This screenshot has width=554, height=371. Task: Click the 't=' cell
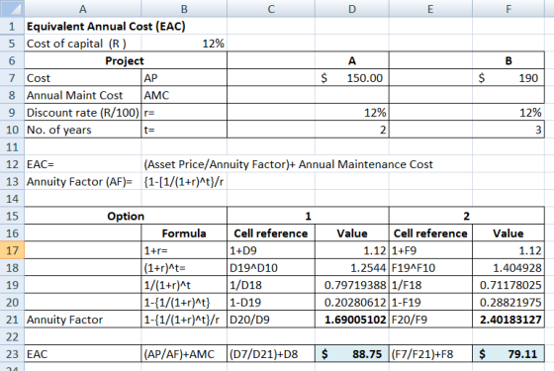pos(184,130)
